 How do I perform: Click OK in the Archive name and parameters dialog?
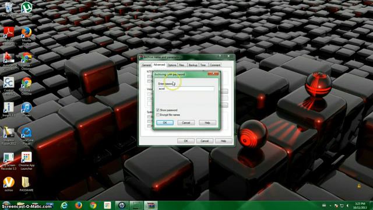(186, 141)
